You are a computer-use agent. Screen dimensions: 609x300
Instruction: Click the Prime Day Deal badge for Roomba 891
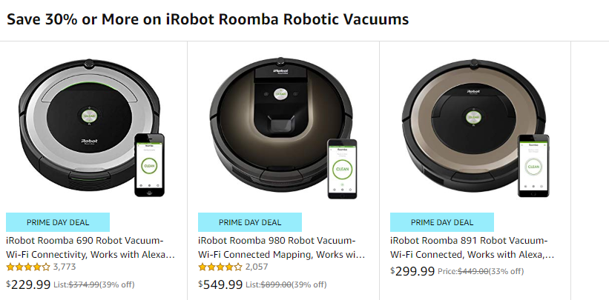[x=442, y=222]
